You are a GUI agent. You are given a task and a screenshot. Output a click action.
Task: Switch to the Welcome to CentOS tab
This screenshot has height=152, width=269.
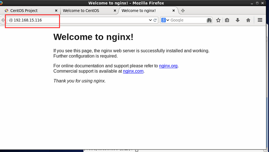[x=89, y=11]
